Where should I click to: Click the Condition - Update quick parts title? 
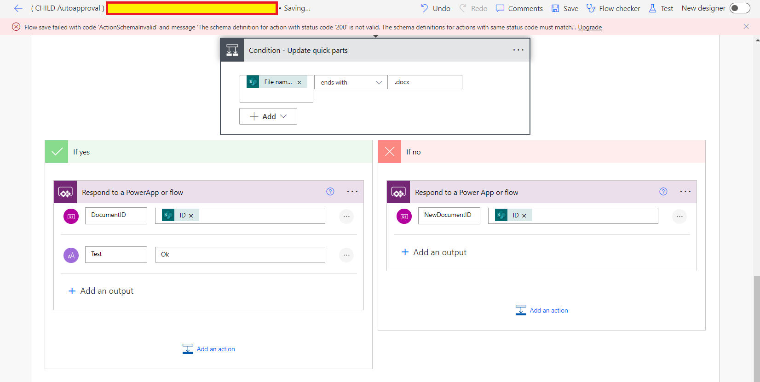tap(298, 51)
